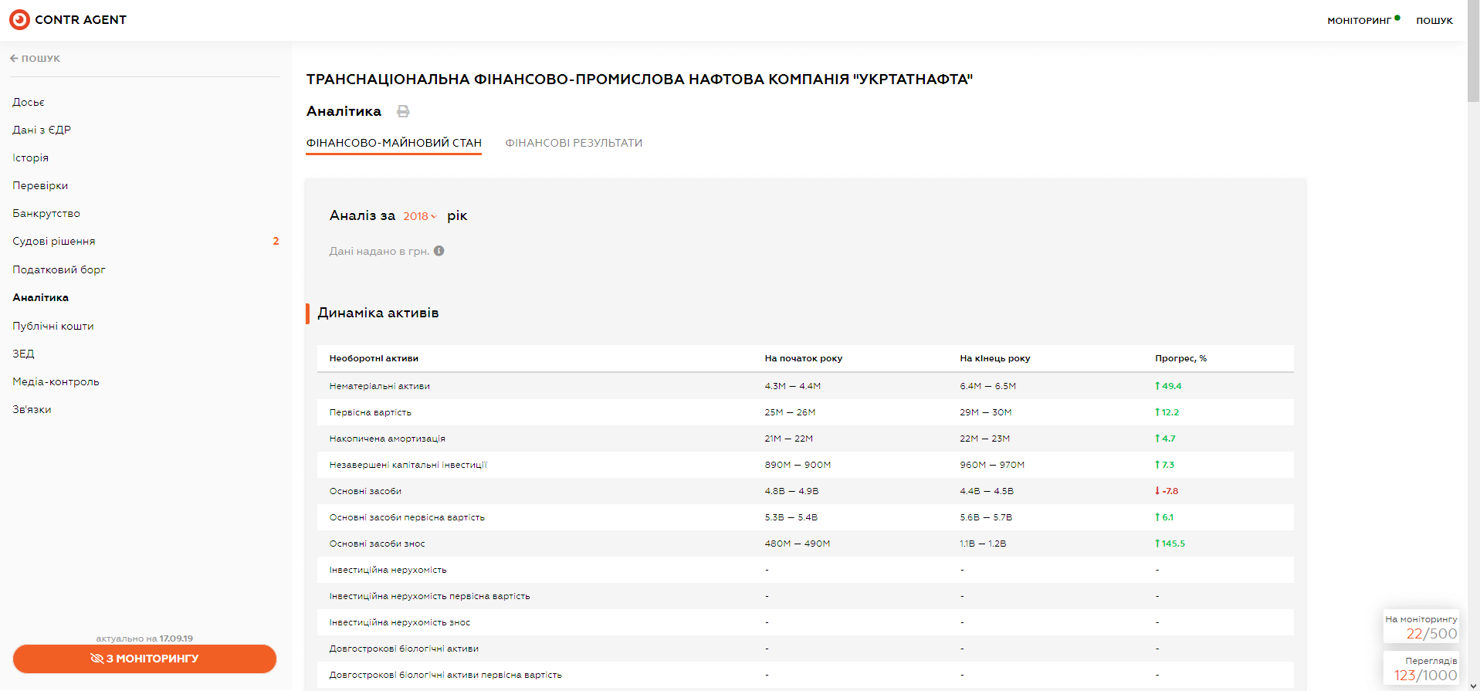Open the Досьє section
The width and height of the screenshot is (1480, 691).
[x=29, y=102]
